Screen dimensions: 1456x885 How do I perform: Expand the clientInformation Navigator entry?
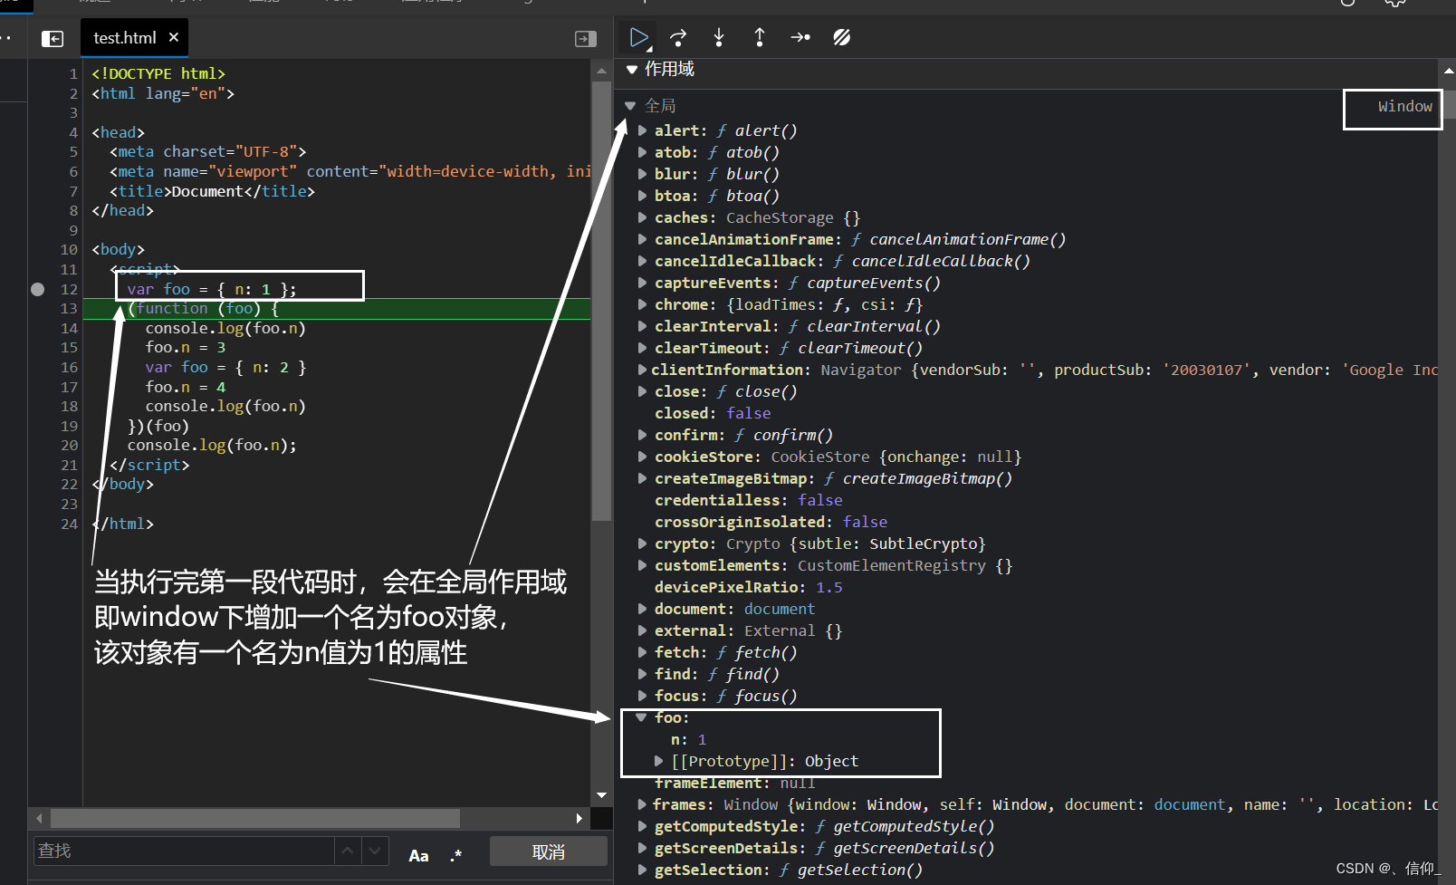(x=642, y=370)
